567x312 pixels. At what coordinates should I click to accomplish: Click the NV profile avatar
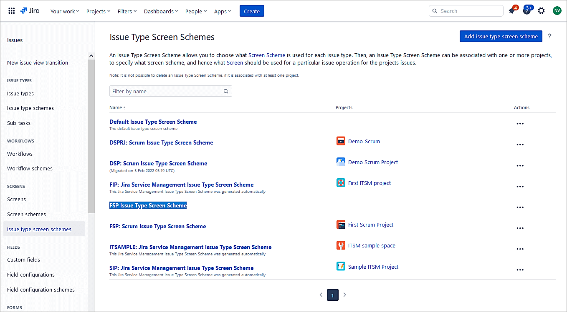[x=557, y=10]
